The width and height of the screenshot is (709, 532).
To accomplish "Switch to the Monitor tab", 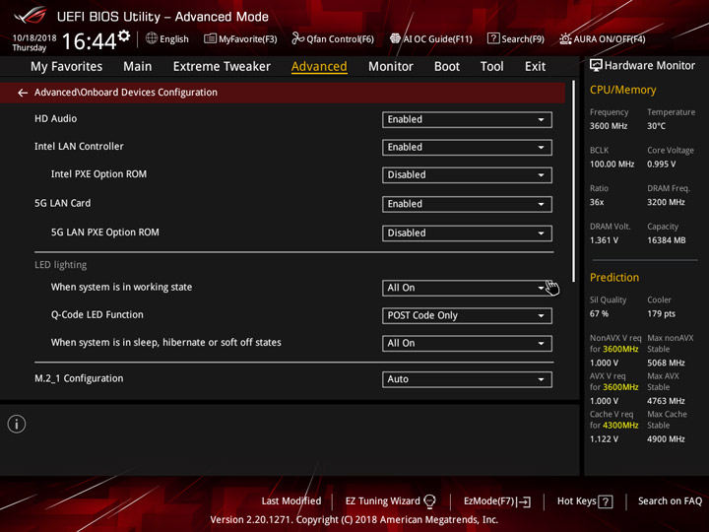I will coord(391,67).
